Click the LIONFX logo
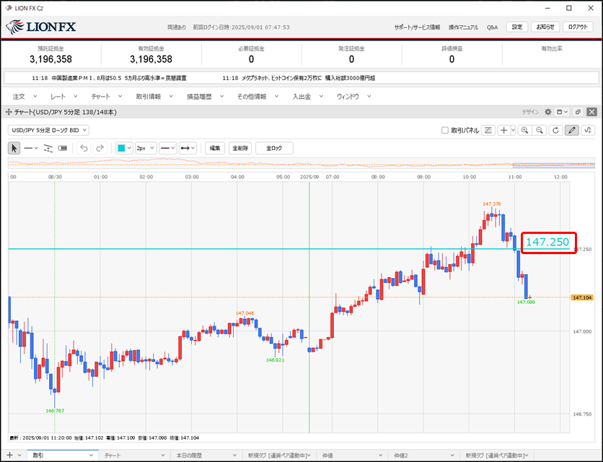The height and width of the screenshot is (462, 603). pos(41,27)
